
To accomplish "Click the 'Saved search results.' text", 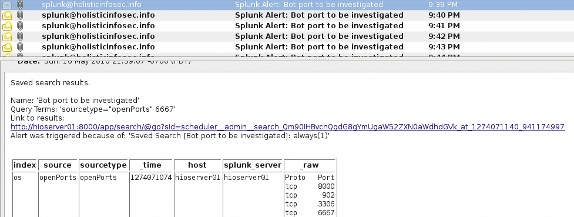I will (50, 83).
